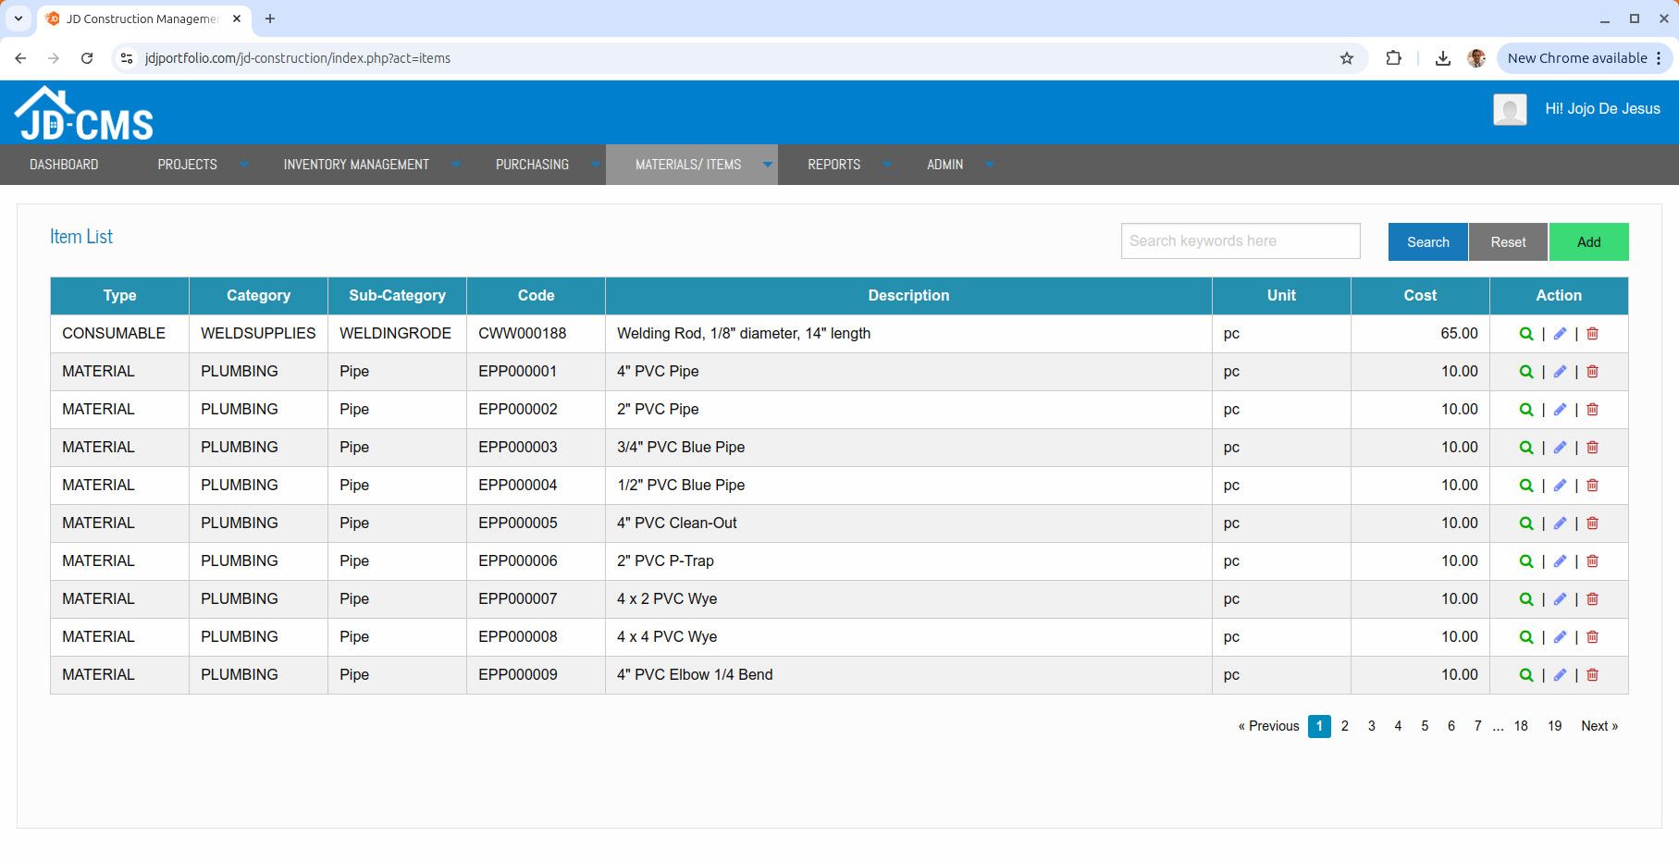The image size is (1679, 862).
Task: Click edit pencil for 4" PVC Clean-Out
Action: (x=1560, y=523)
